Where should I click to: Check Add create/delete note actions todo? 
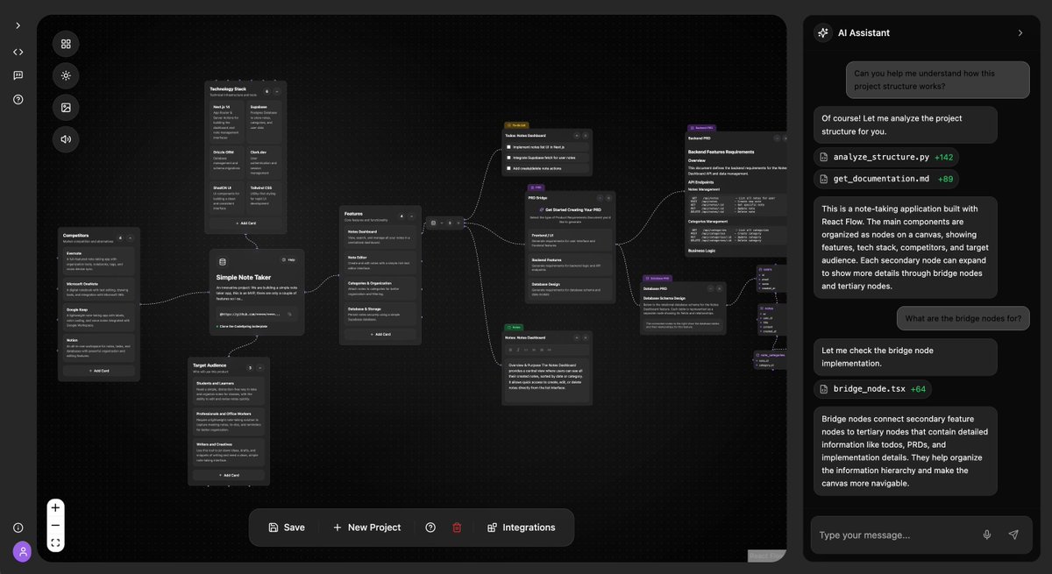tap(508, 168)
